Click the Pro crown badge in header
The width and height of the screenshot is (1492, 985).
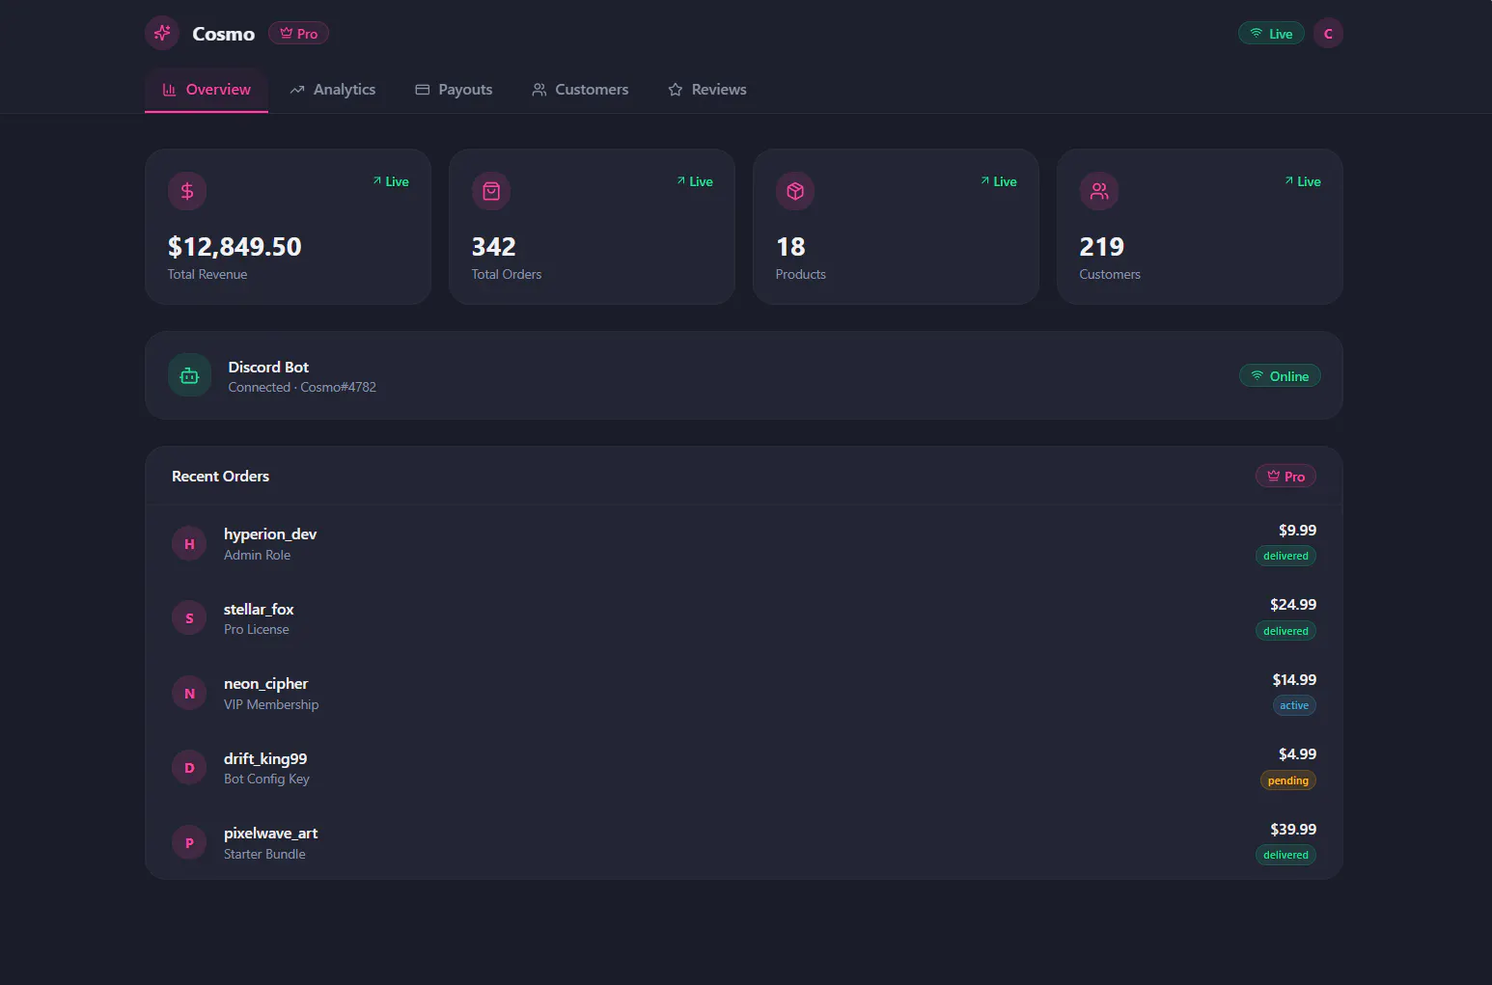(x=298, y=33)
